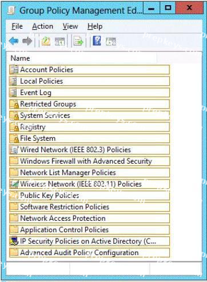Click the Export List toolbar icon
The image size is (207, 282).
78,41
